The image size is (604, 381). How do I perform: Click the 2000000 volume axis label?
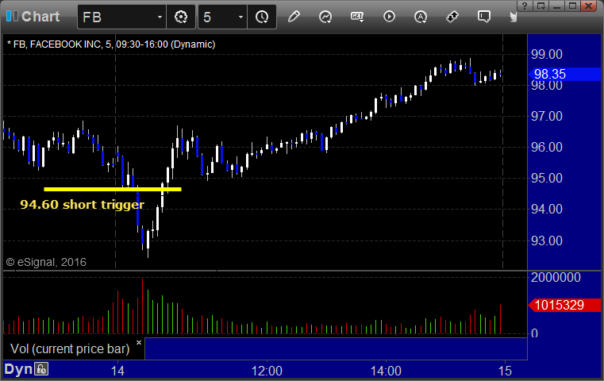point(556,277)
